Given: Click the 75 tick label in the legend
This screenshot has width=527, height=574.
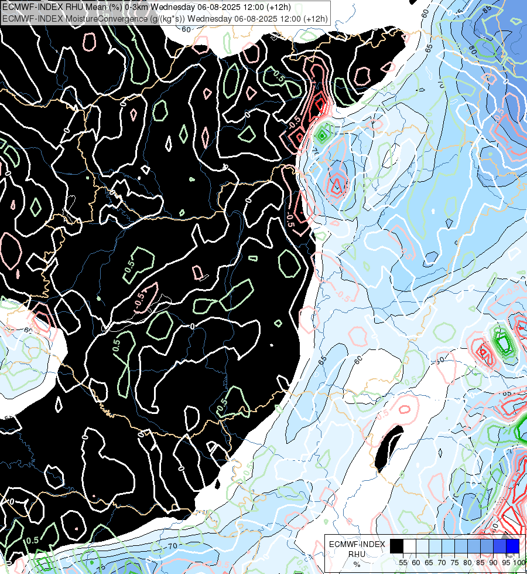Looking at the screenshot, I should coord(454,563).
